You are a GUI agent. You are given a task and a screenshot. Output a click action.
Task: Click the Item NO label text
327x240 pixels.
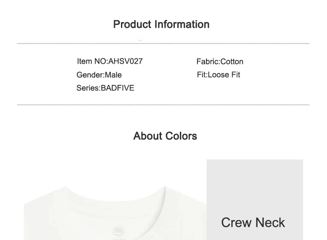93,61
